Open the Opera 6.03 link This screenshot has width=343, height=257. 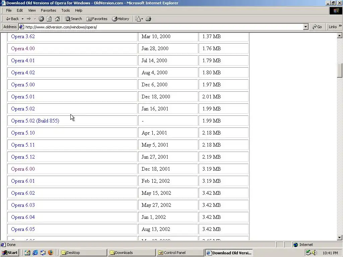23,205
